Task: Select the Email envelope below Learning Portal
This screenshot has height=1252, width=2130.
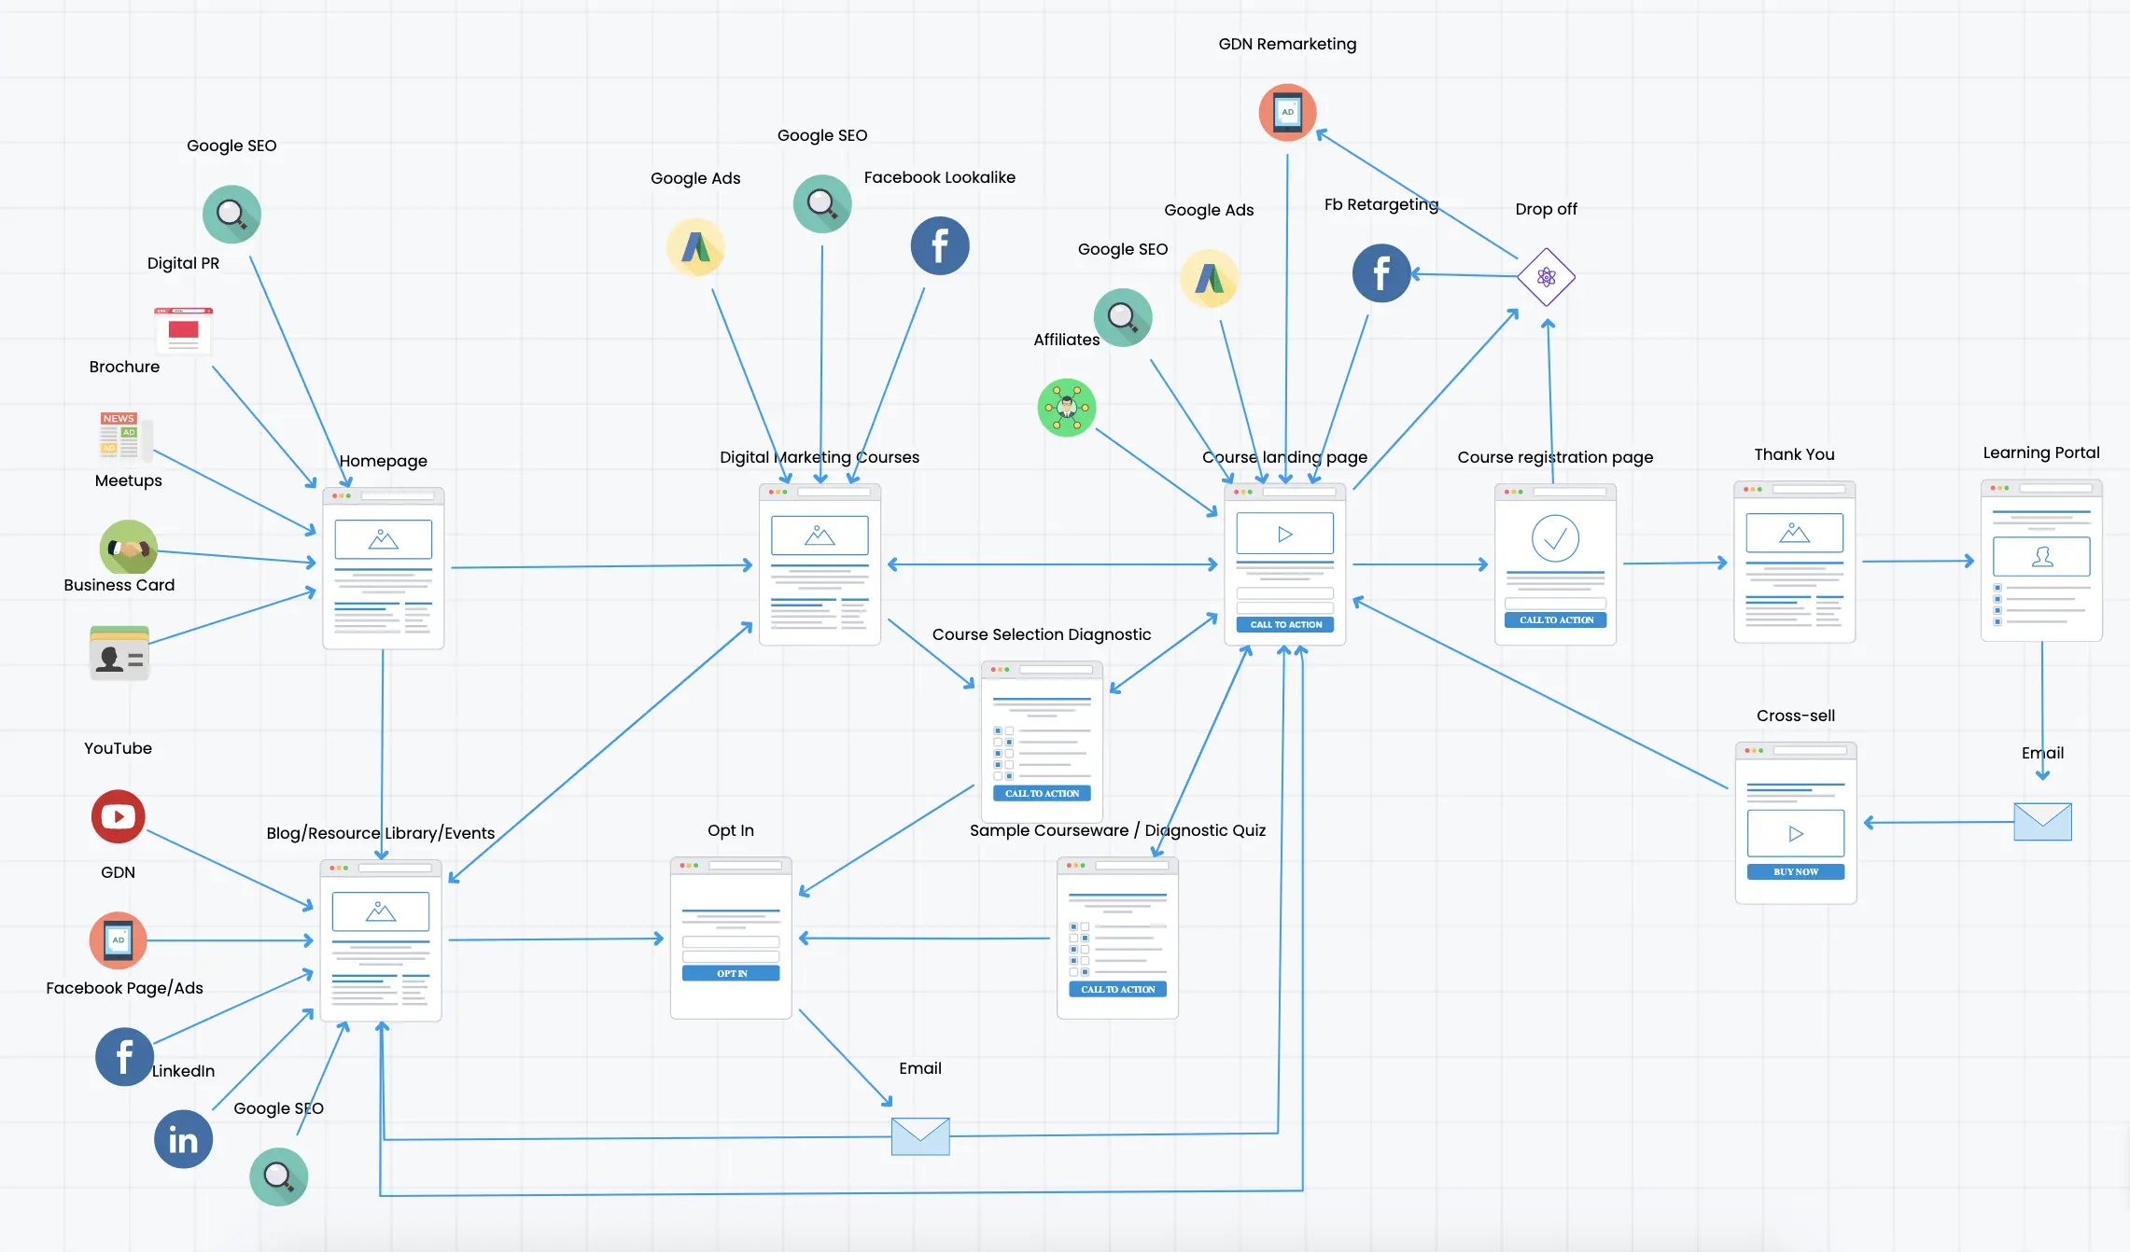Action: click(2042, 822)
